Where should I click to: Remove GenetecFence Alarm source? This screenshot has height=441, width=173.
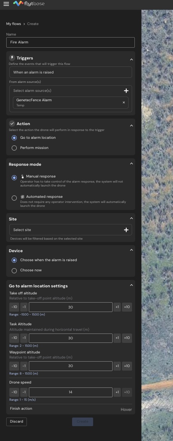(124, 102)
